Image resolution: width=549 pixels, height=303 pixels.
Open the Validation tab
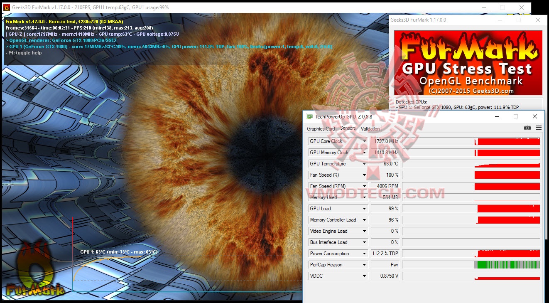(x=370, y=129)
